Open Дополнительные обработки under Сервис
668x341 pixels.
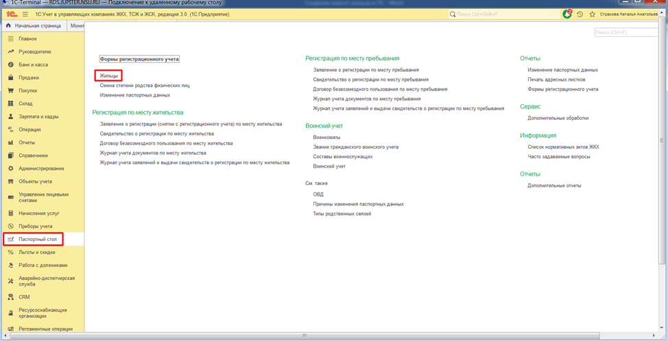(x=558, y=118)
